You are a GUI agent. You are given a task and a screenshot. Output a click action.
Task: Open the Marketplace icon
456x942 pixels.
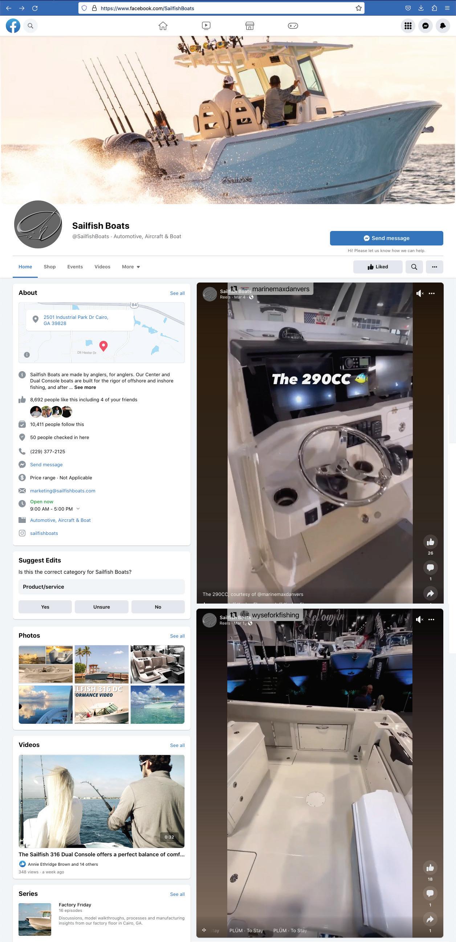click(x=250, y=26)
